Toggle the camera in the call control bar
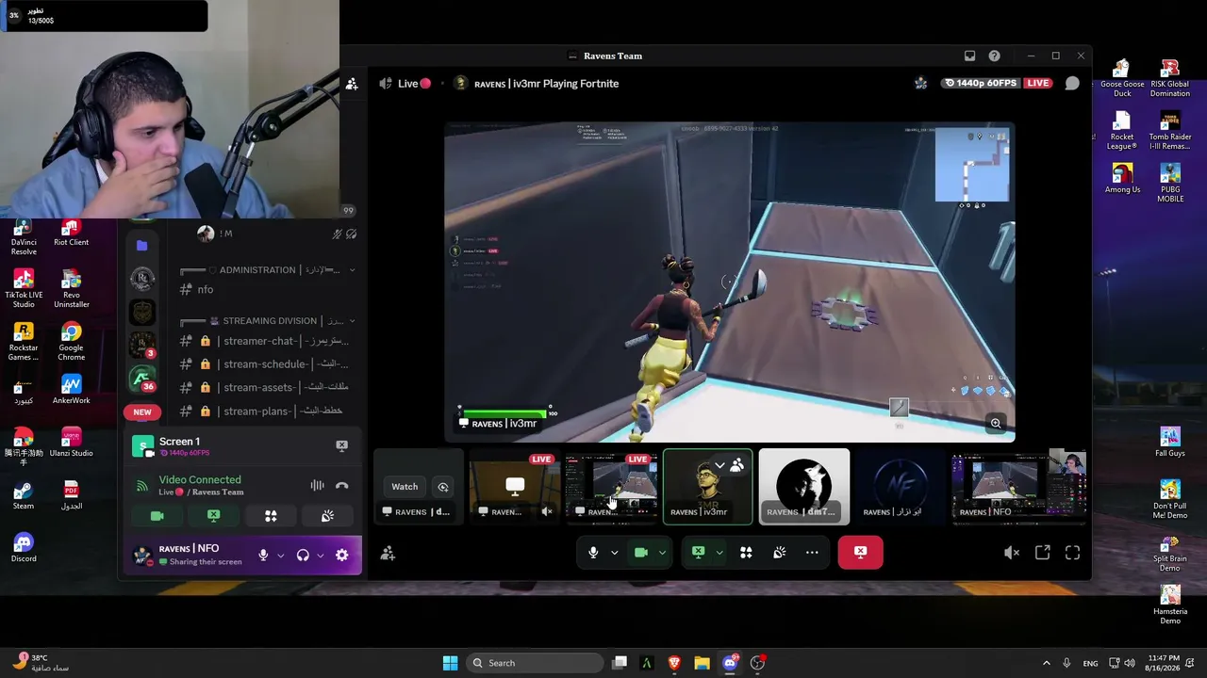Image resolution: width=1207 pixels, height=678 pixels. point(641,553)
